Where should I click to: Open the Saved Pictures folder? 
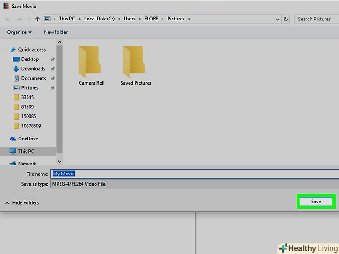click(x=136, y=65)
